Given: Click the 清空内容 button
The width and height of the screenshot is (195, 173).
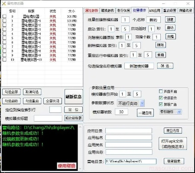Looking at the screenshot, I should [173, 131].
